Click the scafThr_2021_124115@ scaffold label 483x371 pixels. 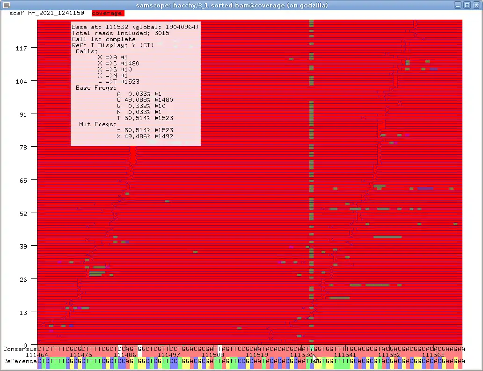tap(47, 13)
